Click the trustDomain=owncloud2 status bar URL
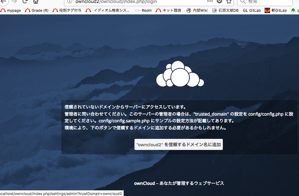The width and height of the screenshot is (299, 196). click(x=61, y=194)
